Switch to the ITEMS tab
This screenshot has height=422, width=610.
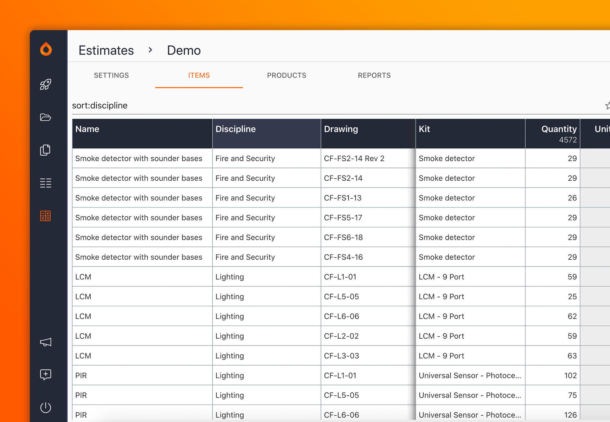tap(199, 75)
